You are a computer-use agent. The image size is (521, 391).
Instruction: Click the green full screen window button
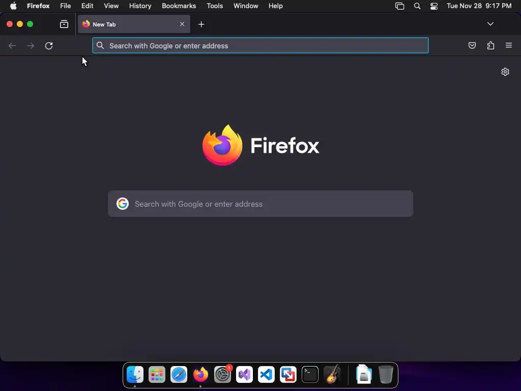30,24
